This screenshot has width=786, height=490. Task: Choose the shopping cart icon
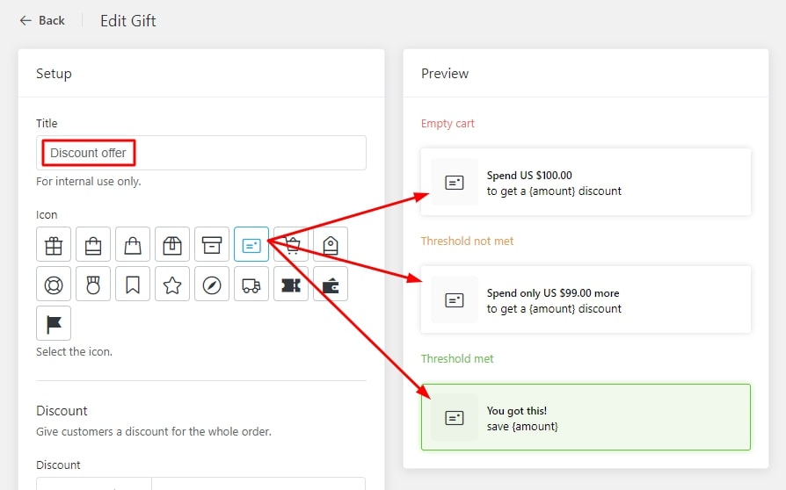pyautogui.click(x=293, y=245)
